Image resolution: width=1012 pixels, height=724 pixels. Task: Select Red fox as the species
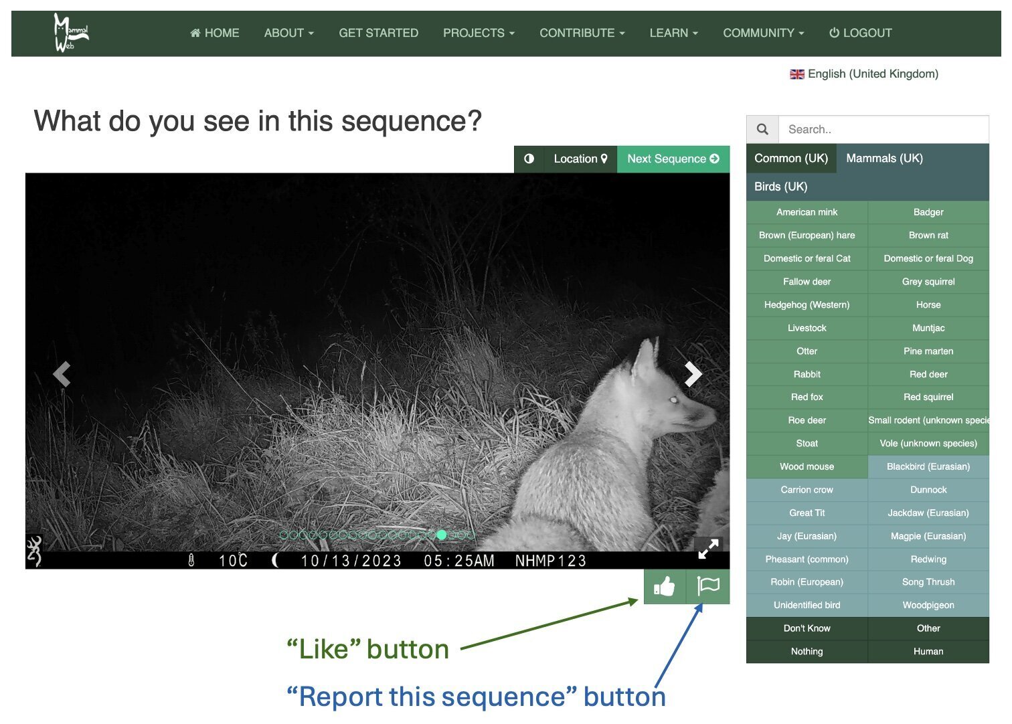[807, 397]
